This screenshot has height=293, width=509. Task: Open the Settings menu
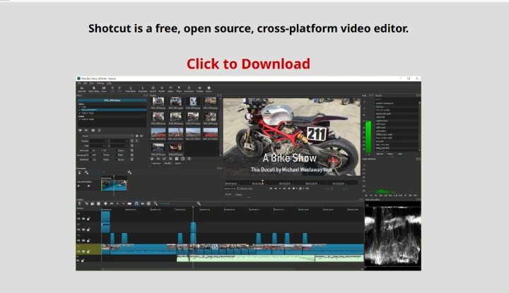(x=100, y=83)
